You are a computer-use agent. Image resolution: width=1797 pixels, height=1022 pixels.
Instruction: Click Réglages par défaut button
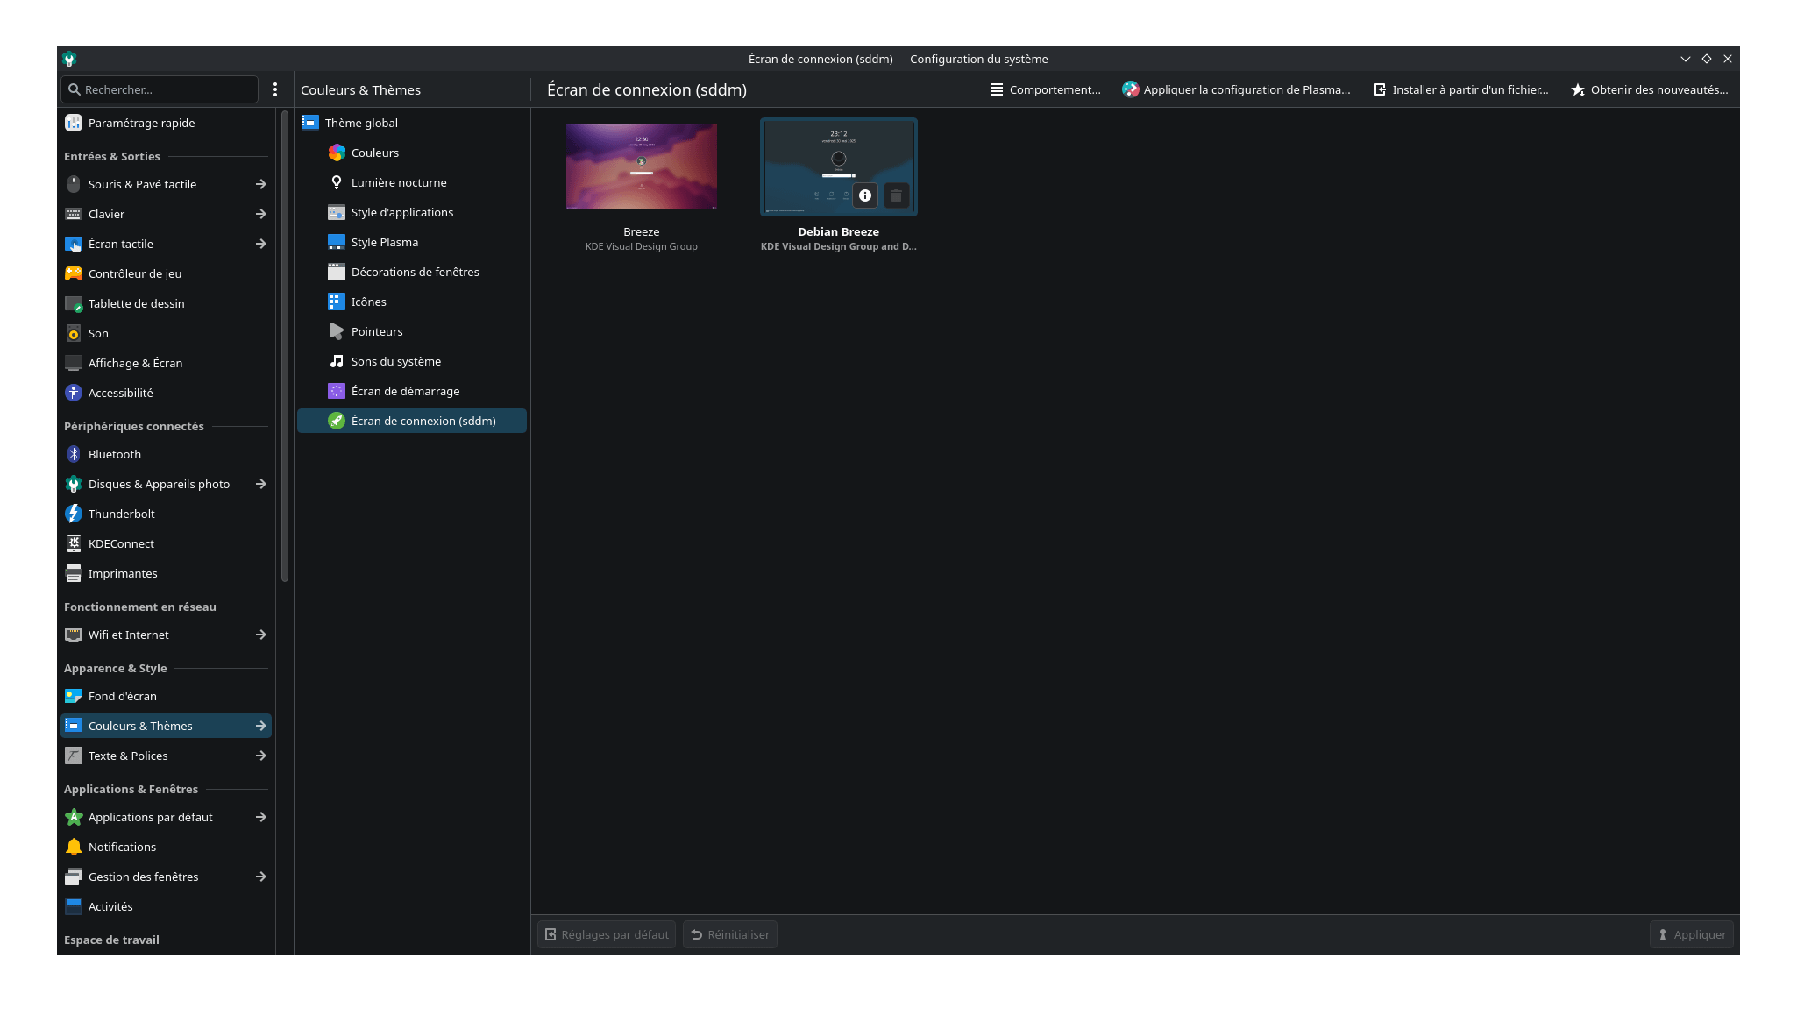click(607, 934)
